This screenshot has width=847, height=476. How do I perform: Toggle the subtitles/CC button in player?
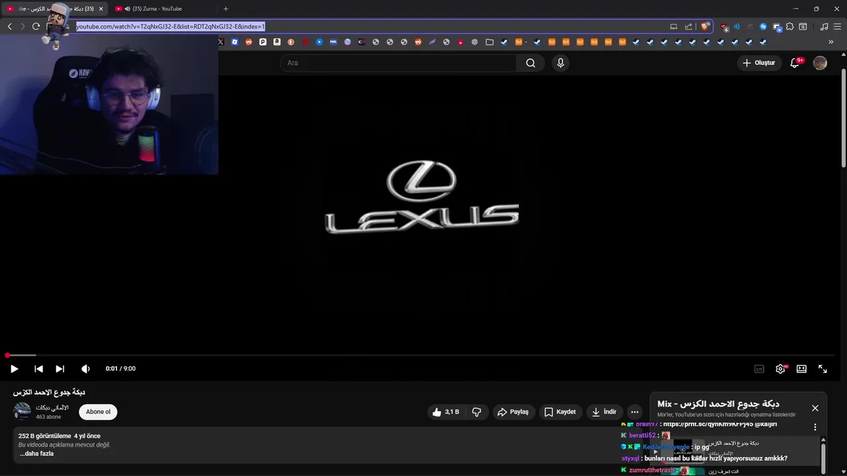click(x=759, y=369)
